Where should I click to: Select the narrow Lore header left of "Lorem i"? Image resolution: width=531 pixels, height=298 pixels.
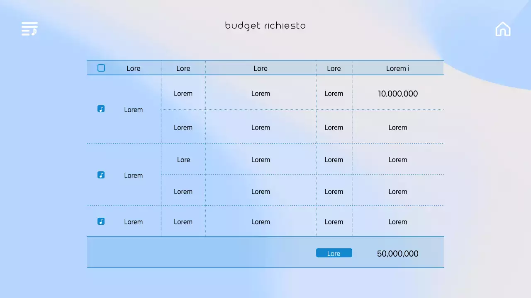[334, 68]
